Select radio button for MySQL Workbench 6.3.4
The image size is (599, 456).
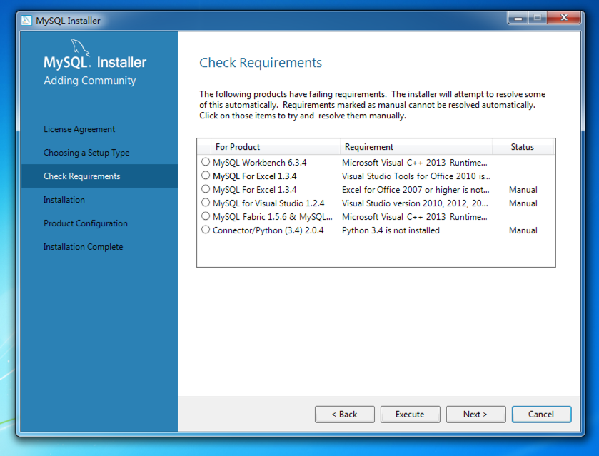tap(206, 162)
